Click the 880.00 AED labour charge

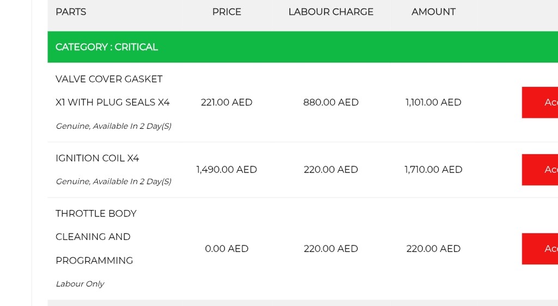pyautogui.click(x=331, y=103)
